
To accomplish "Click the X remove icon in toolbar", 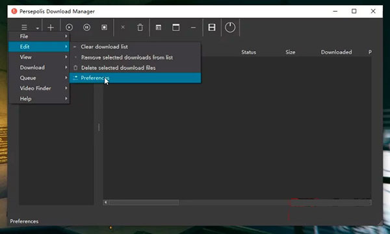I will coord(123,27).
